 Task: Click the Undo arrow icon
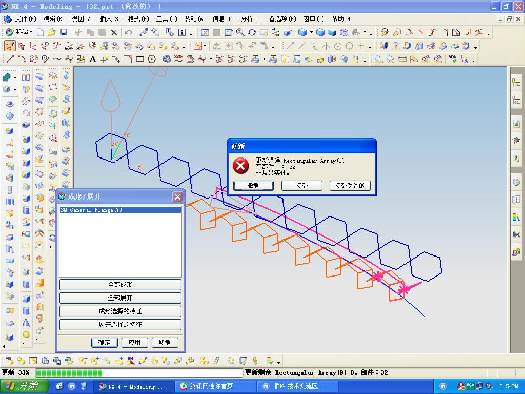point(128,32)
